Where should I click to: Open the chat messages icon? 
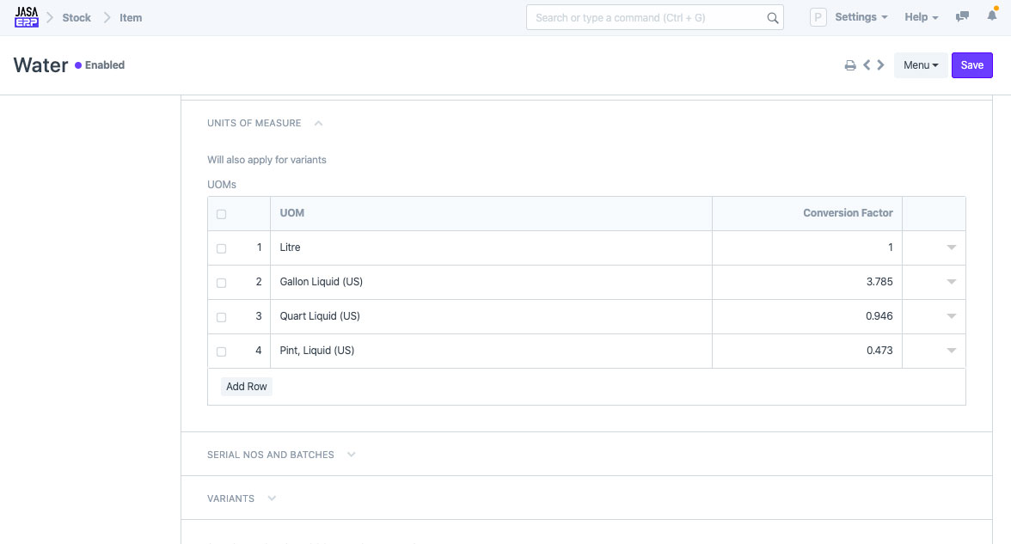[963, 17]
